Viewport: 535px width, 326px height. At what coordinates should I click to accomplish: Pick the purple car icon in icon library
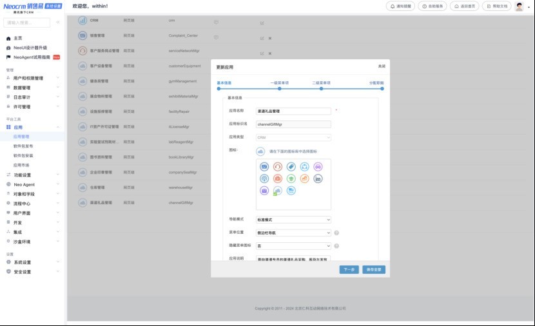pos(318,167)
